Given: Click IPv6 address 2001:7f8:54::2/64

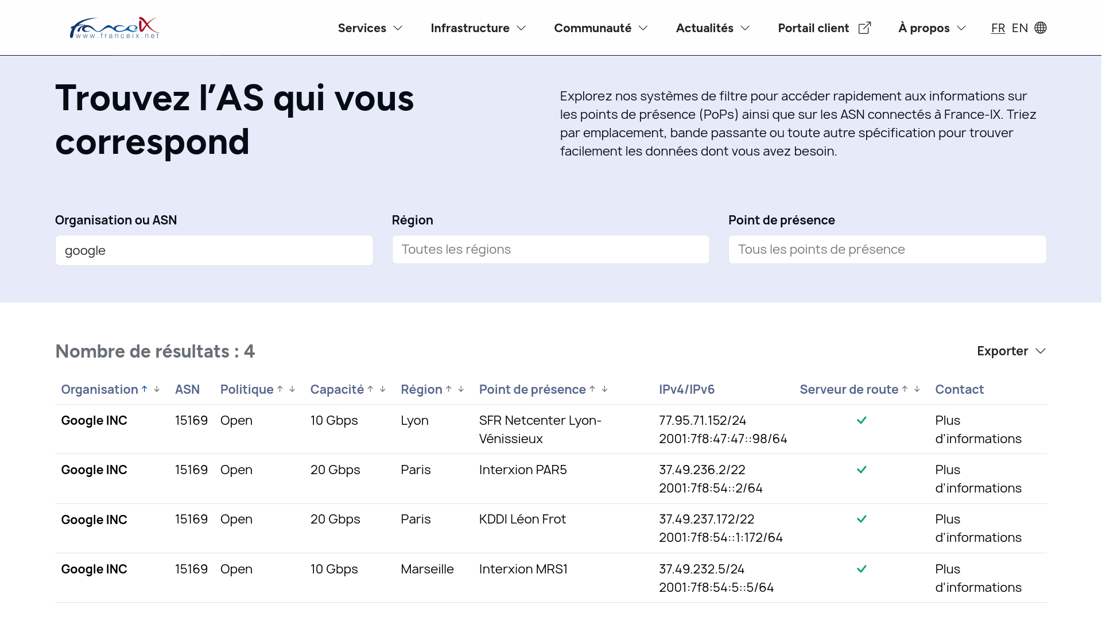Looking at the screenshot, I should click(711, 488).
